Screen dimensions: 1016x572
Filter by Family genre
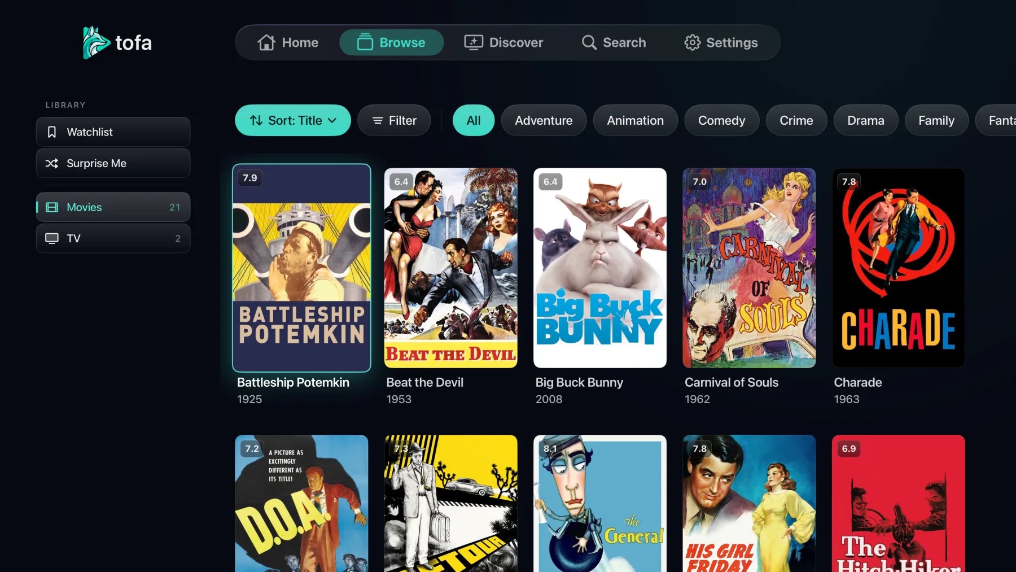click(936, 120)
